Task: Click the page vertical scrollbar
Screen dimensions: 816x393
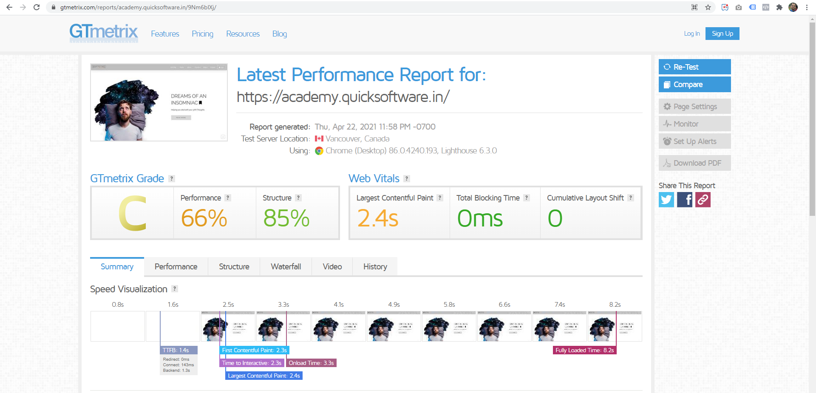Action: 812,119
